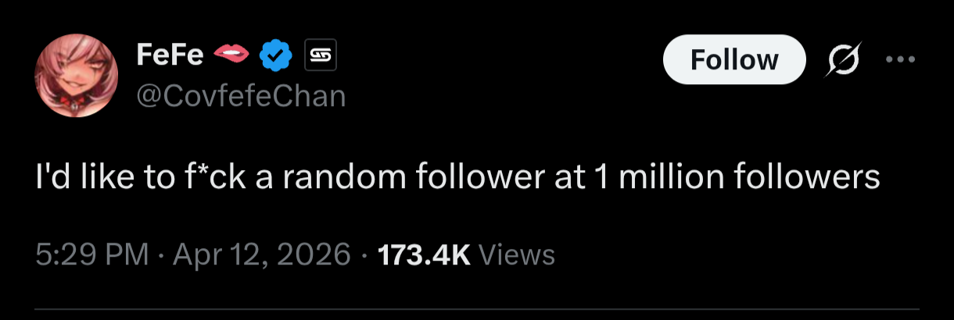Click the Follow button
Viewport: 954px width, 320px height.
coord(734,59)
